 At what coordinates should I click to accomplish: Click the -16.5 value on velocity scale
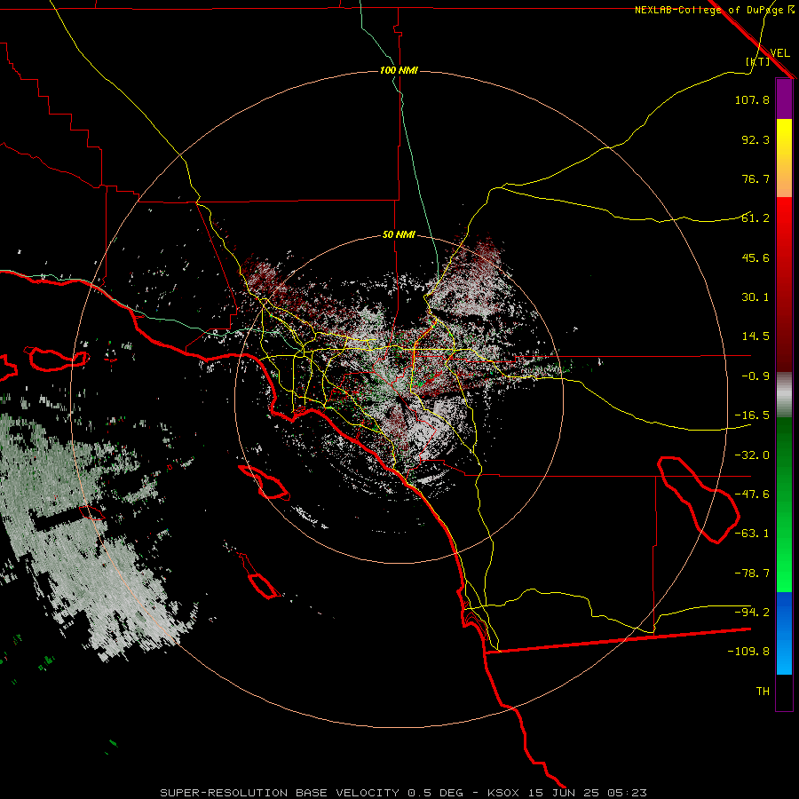[752, 415]
